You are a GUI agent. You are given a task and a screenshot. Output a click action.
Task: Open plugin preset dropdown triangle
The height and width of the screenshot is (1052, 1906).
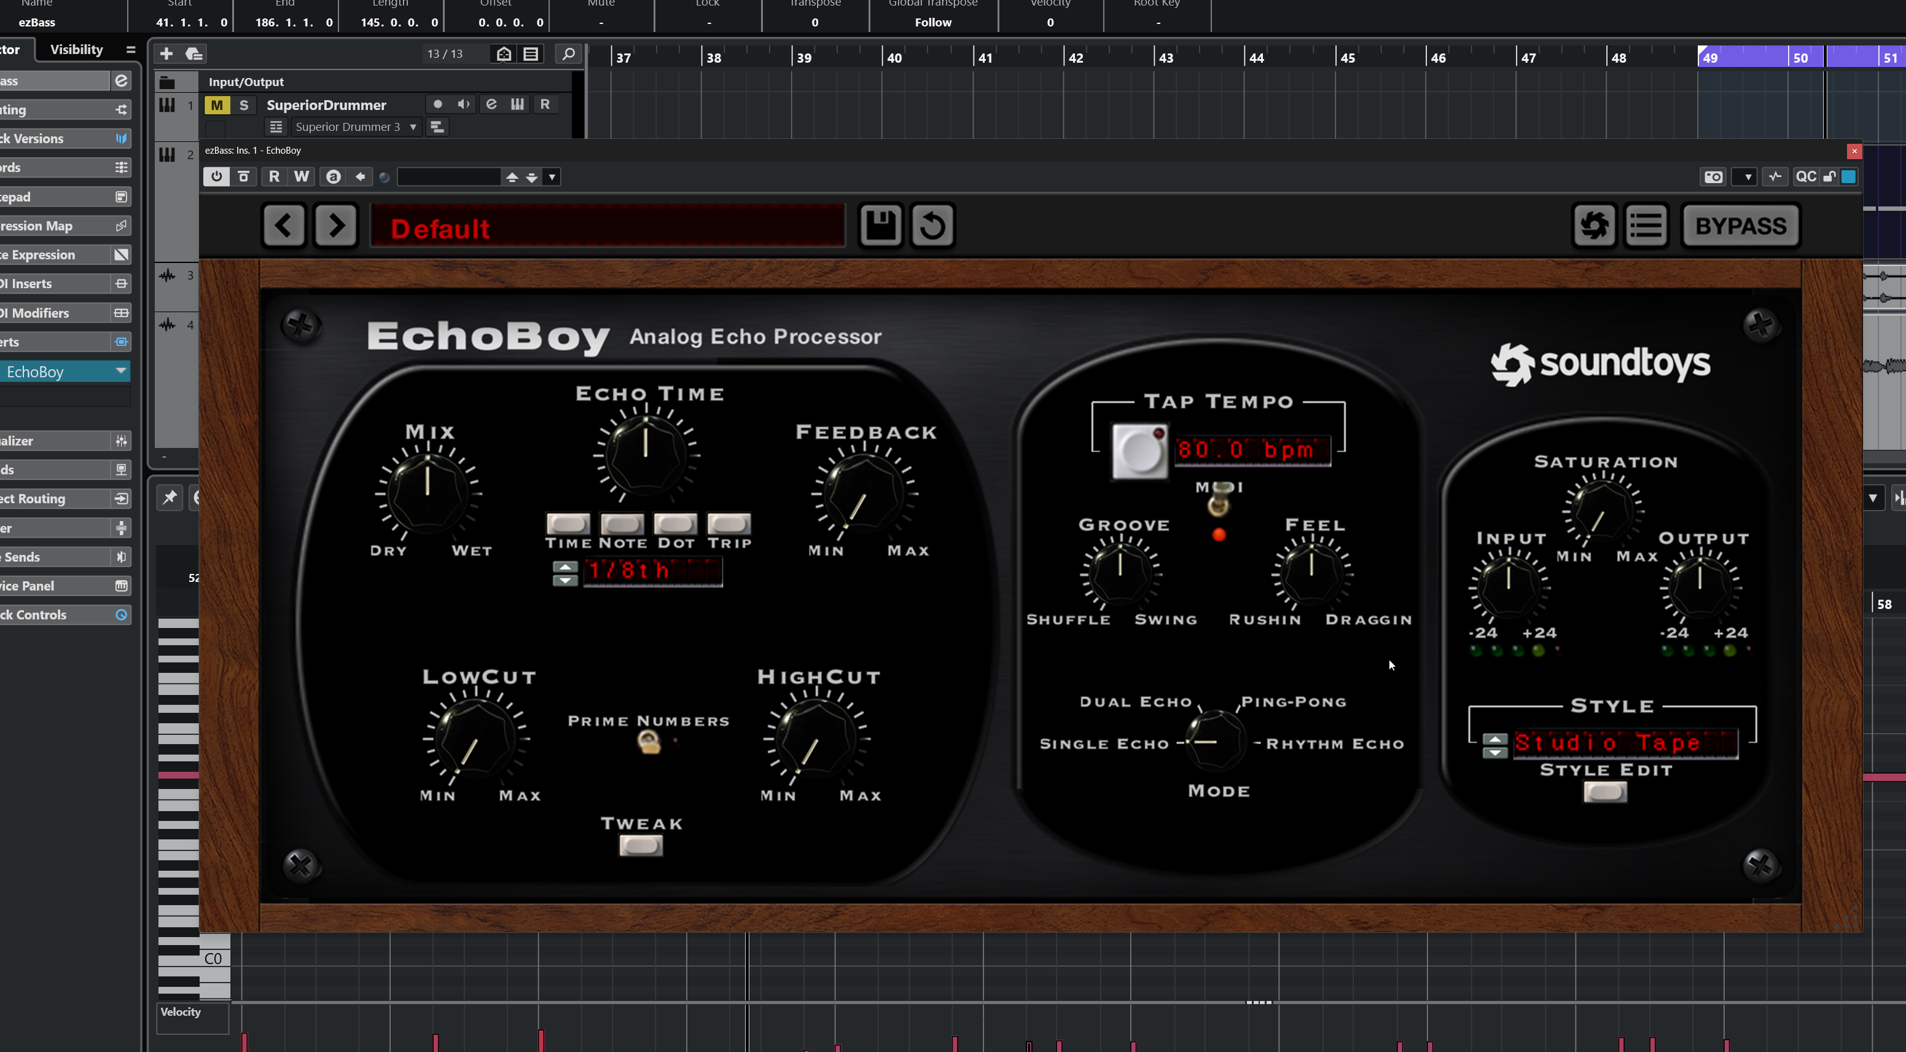551,177
